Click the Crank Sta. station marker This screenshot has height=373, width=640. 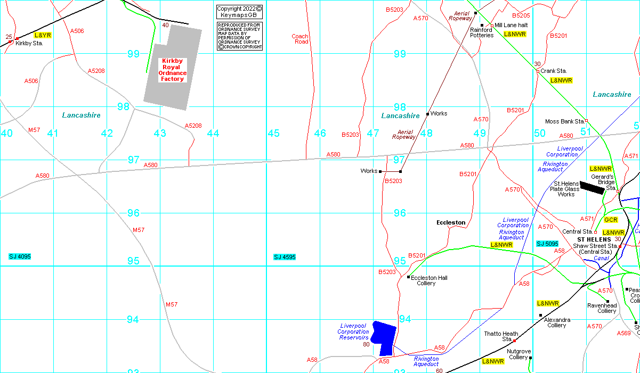pyautogui.click(x=538, y=71)
